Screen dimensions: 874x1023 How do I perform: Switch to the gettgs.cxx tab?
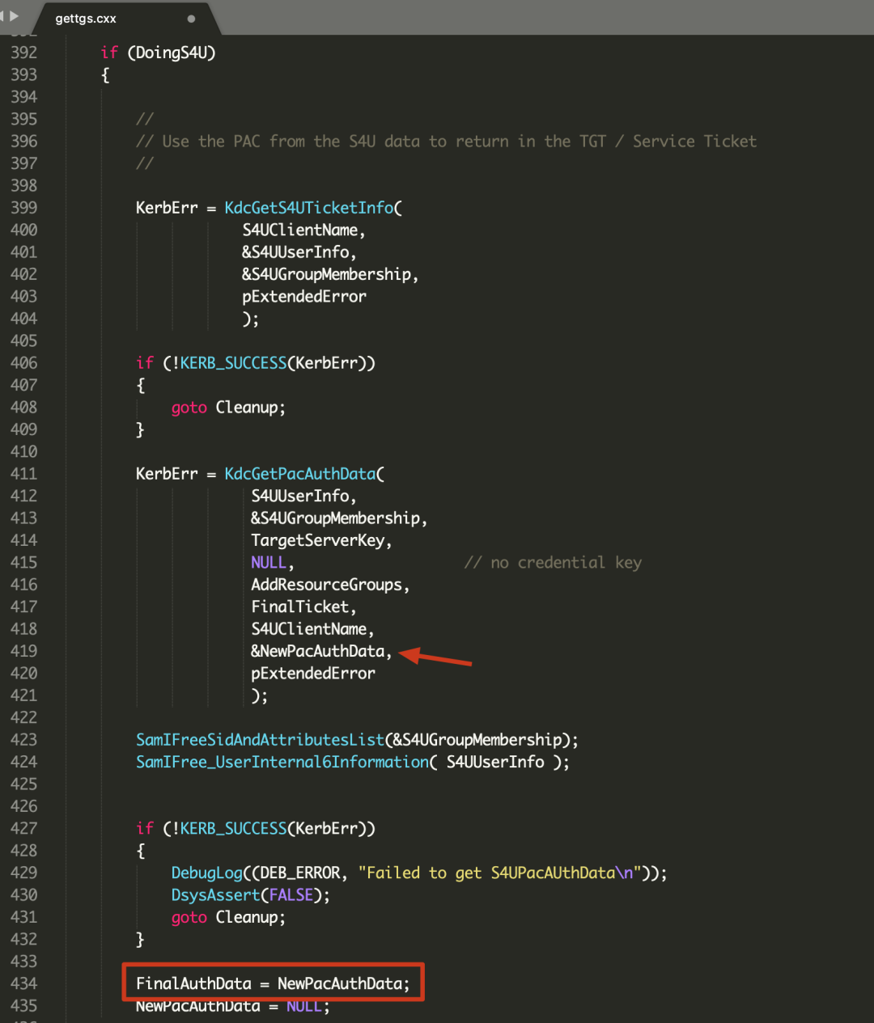coord(86,19)
